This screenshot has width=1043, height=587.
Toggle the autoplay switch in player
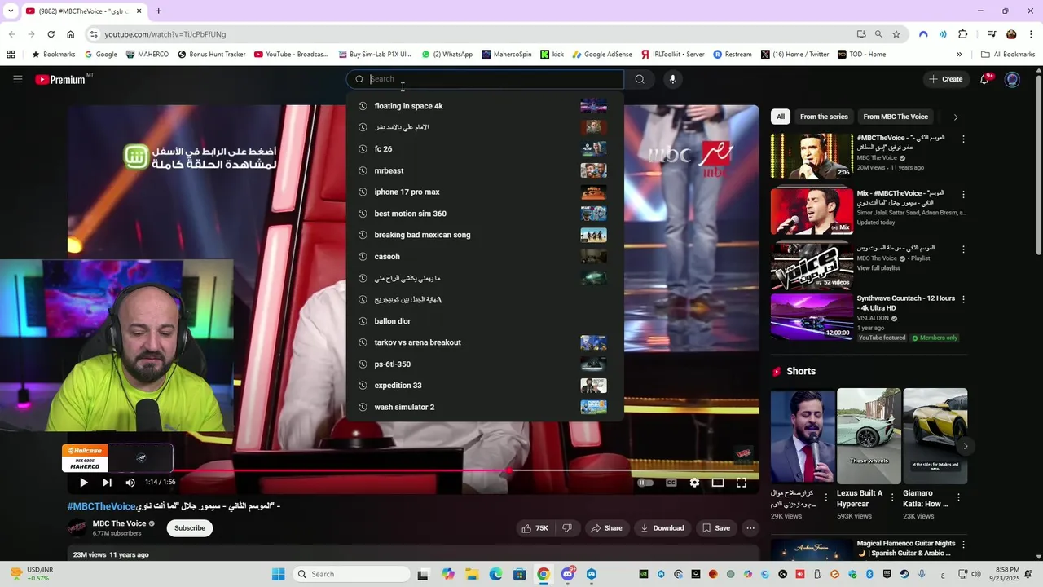645,483
